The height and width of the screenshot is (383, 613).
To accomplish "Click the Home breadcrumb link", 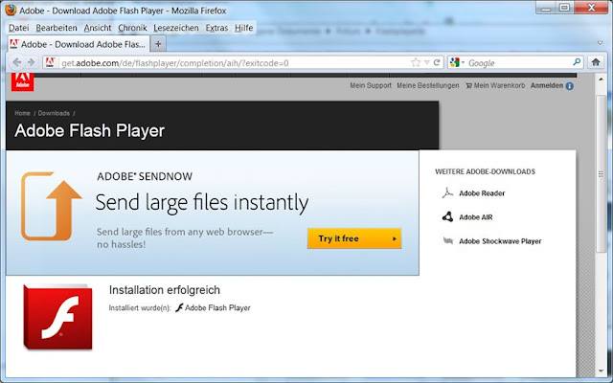I will click(22, 113).
